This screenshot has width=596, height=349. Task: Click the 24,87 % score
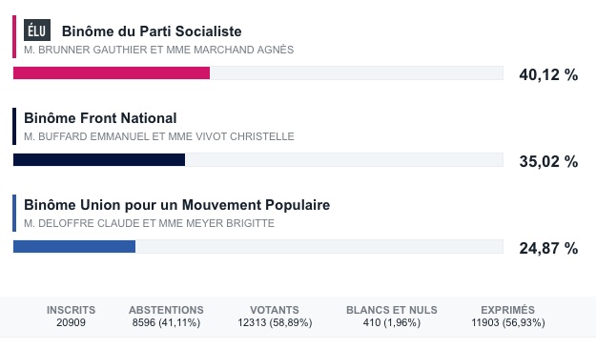pos(548,248)
